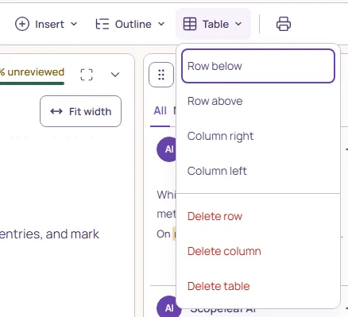Click the unreviewed progress label
The width and height of the screenshot is (348, 317).
(32, 72)
